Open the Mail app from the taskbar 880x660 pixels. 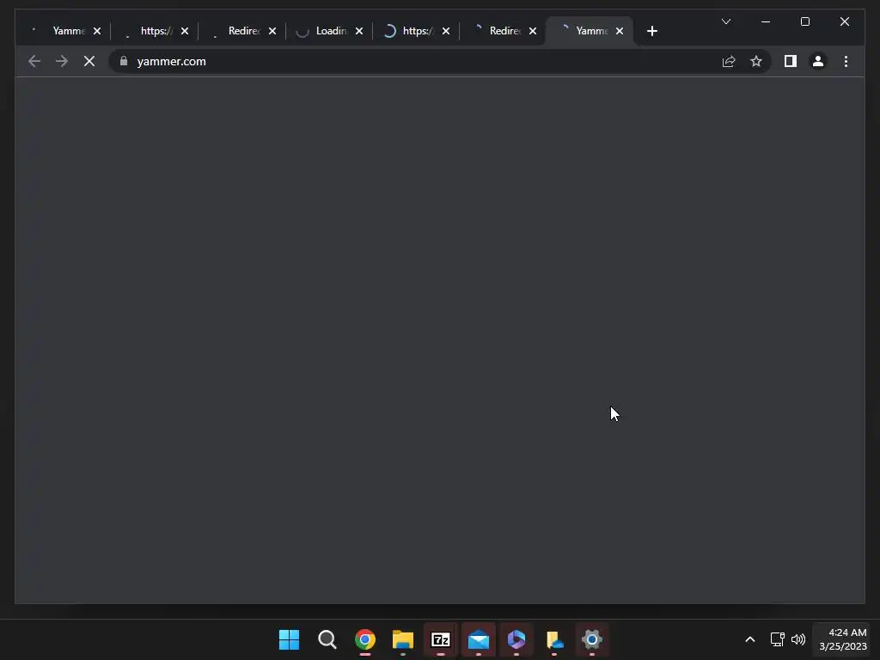[478, 639]
